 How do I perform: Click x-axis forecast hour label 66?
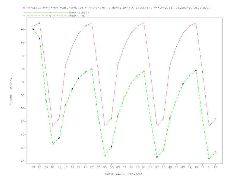pos(177,167)
